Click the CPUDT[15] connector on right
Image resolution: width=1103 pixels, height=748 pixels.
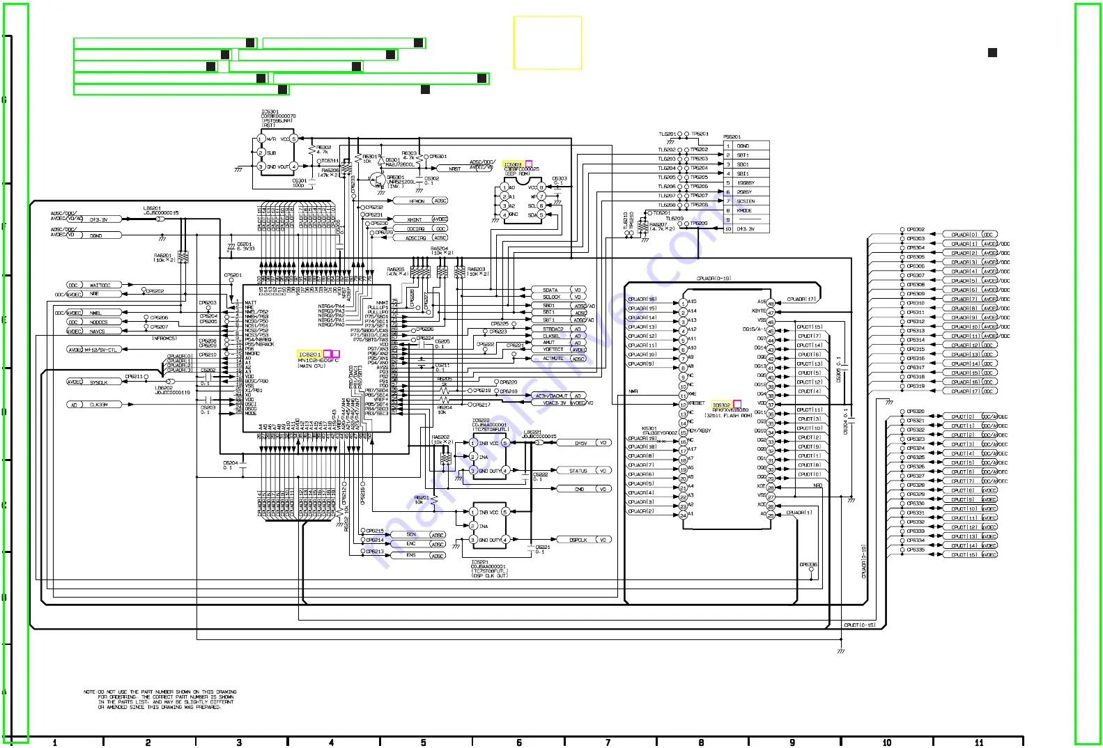click(x=971, y=555)
